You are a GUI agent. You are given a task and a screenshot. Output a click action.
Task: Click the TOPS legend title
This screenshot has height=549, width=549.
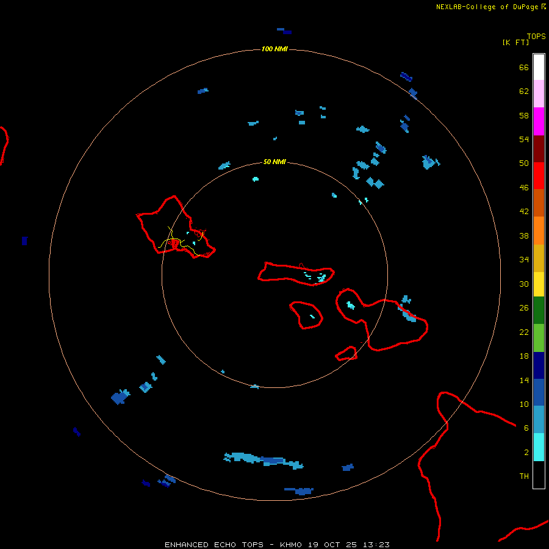536,36
